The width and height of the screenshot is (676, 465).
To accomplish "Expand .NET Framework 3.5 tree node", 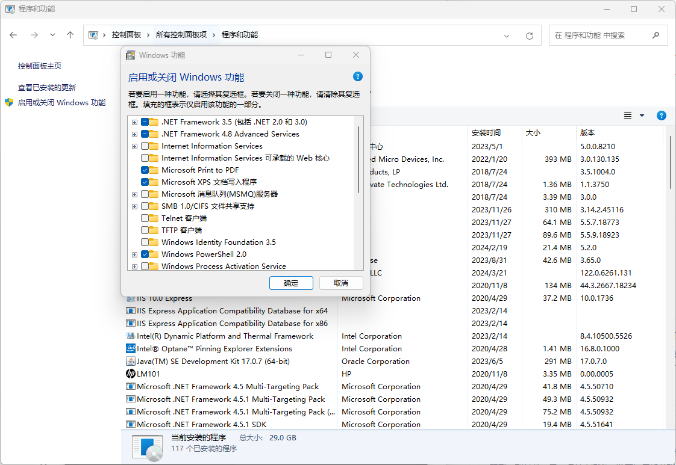I will point(134,122).
